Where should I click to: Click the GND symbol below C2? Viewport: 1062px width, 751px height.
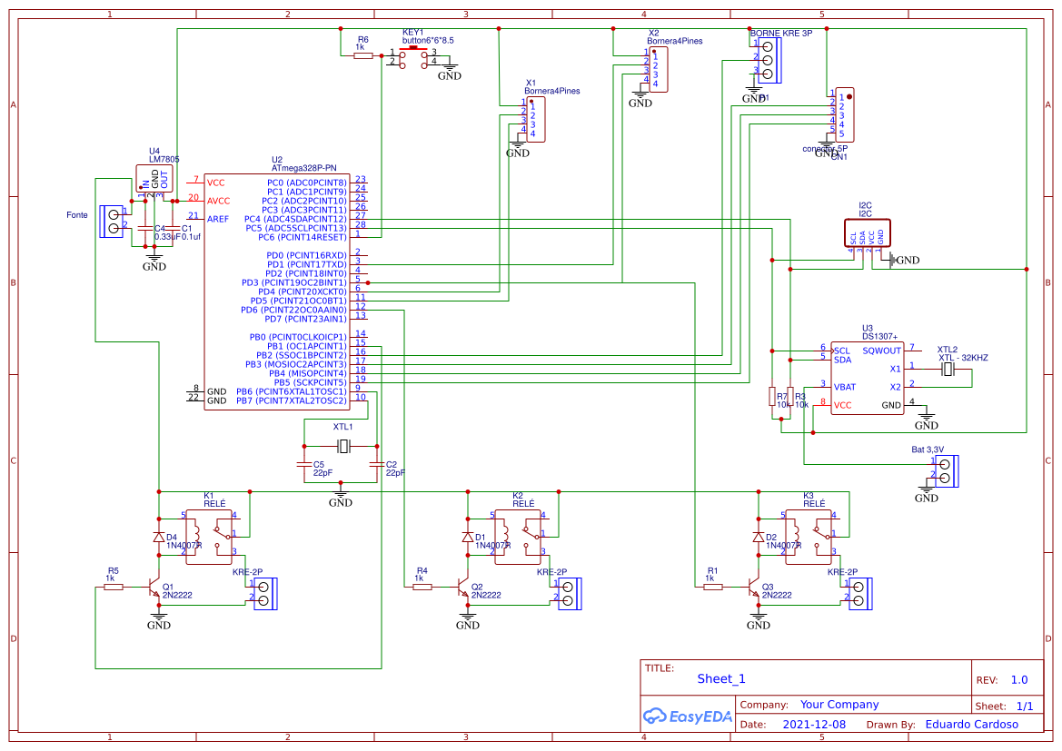click(340, 493)
